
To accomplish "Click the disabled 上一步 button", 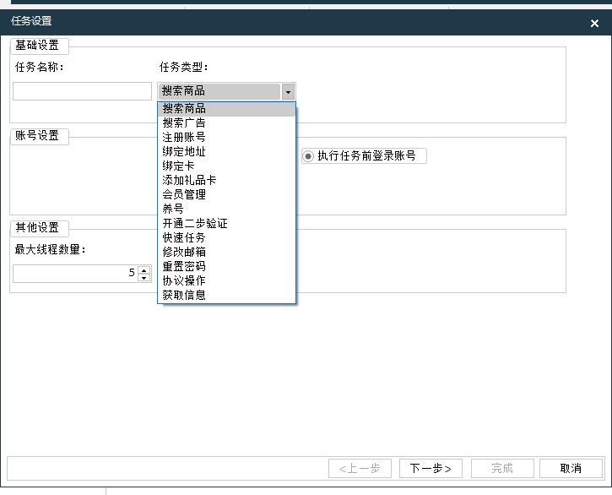I will pyautogui.click(x=360, y=468).
